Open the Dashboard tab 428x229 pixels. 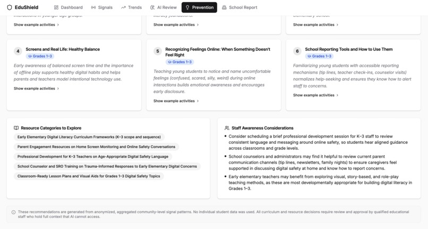pyautogui.click(x=69, y=7)
